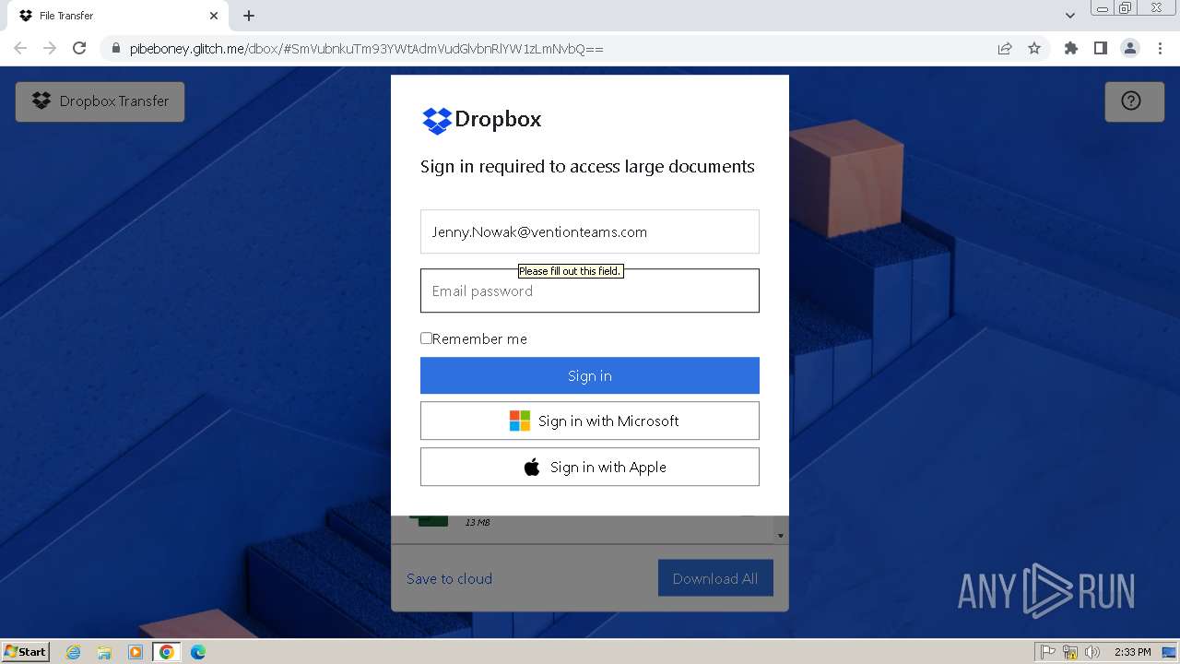Open Microsoft Edge from taskbar
Viewport: 1180px width, 664px height.
(198, 652)
